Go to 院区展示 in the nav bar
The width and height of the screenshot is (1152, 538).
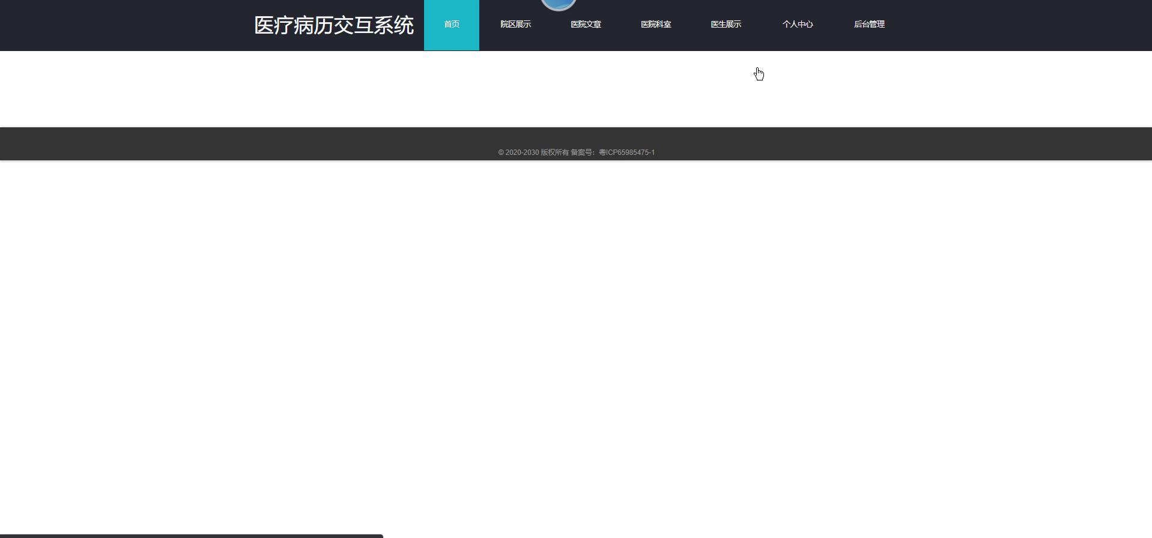click(515, 25)
